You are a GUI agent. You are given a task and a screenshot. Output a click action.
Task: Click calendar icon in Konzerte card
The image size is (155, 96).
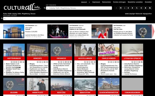(x=45, y=62)
